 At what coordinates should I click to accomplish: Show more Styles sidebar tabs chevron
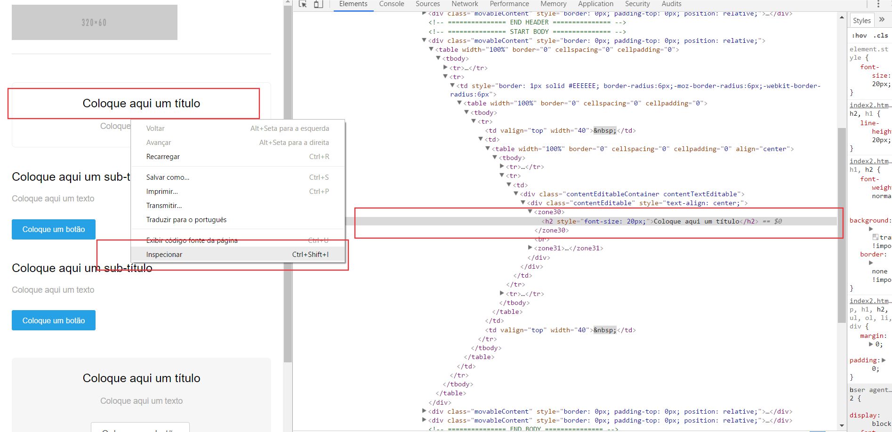882,20
